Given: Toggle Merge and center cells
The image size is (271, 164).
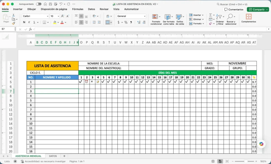Looking at the screenshot, I should pos(107,22).
